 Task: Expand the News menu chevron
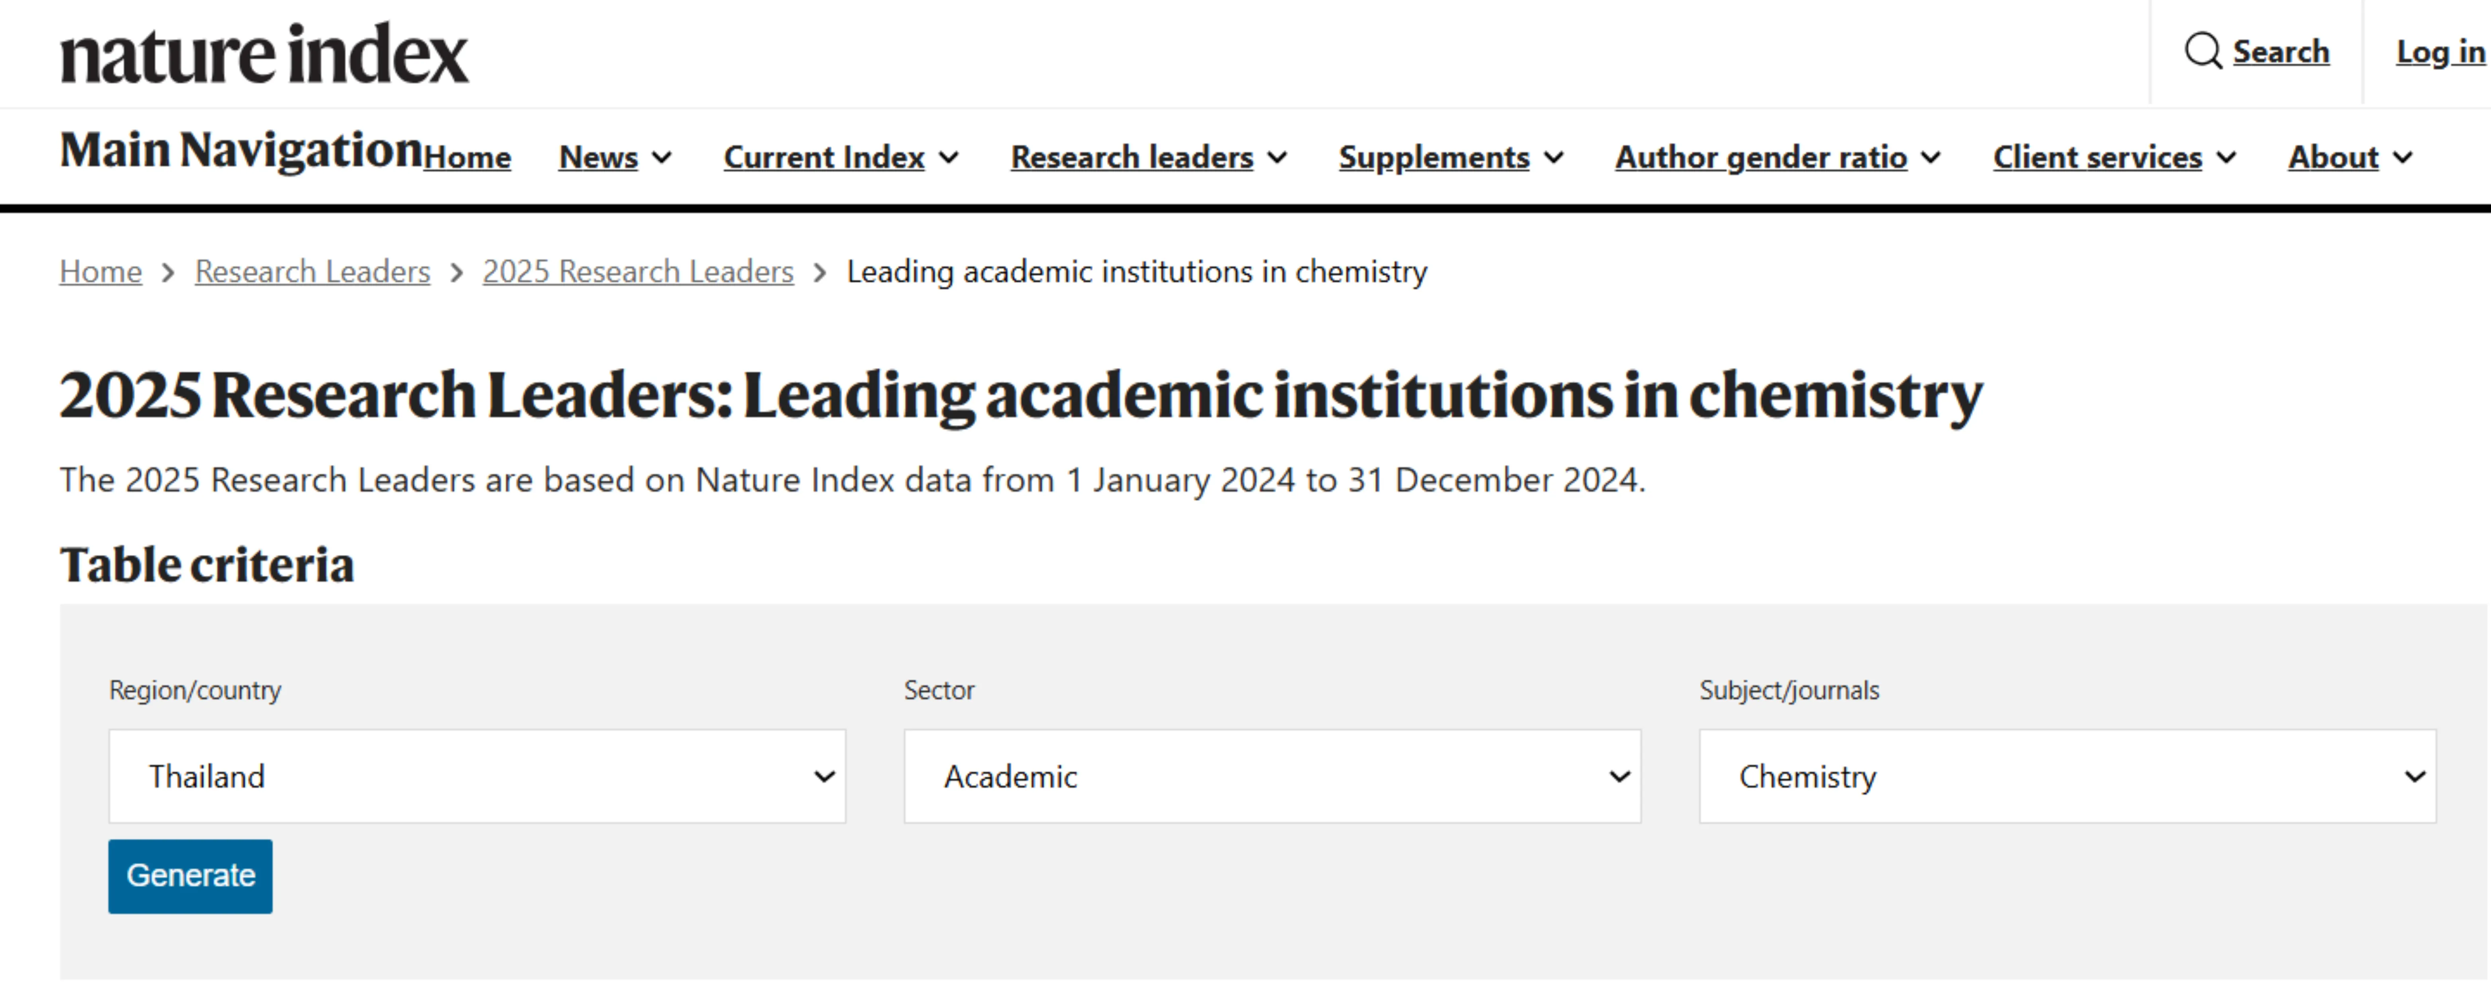(662, 158)
